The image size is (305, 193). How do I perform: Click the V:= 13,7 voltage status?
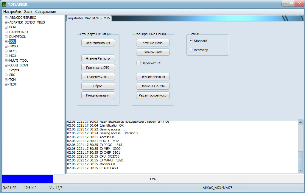[x=56, y=188]
